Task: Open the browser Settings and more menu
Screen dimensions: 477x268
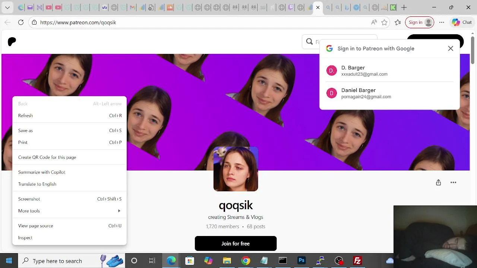Action: pyautogui.click(x=442, y=22)
